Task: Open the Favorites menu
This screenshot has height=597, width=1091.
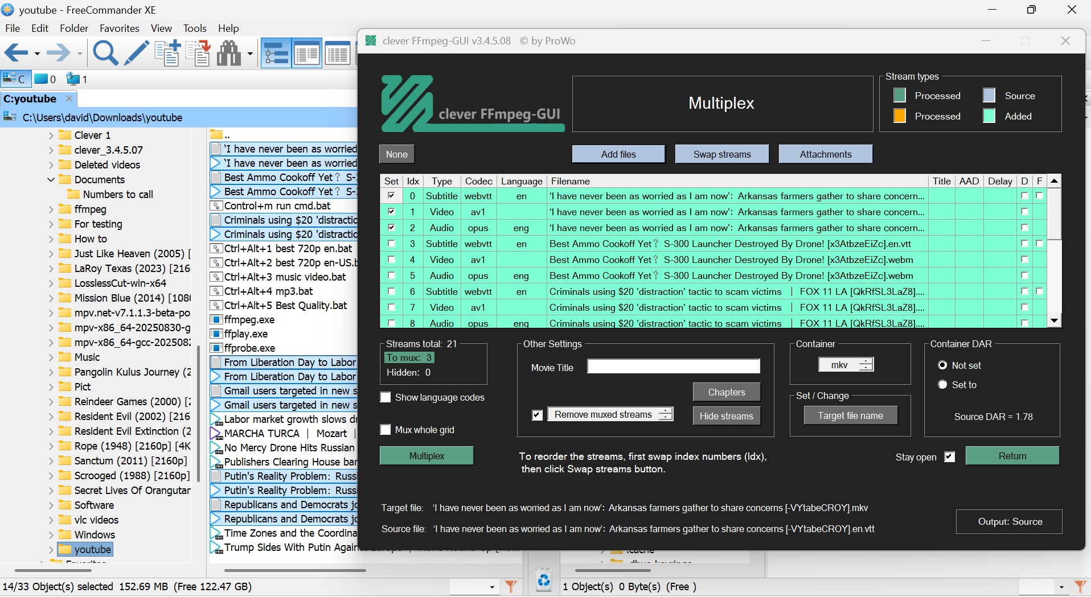Action: 120,28
